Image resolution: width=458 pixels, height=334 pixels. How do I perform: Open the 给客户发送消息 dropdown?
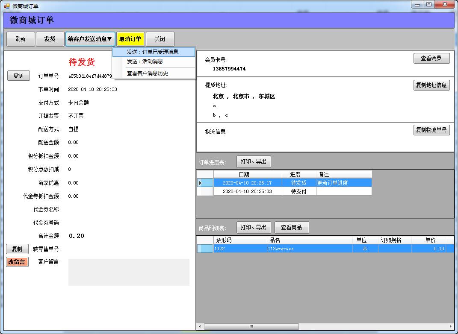click(x=90, y=39)
